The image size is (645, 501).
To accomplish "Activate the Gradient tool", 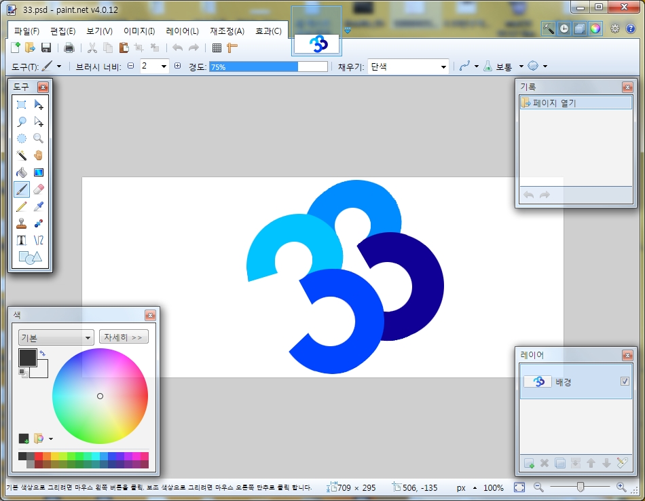I will 39,172.
